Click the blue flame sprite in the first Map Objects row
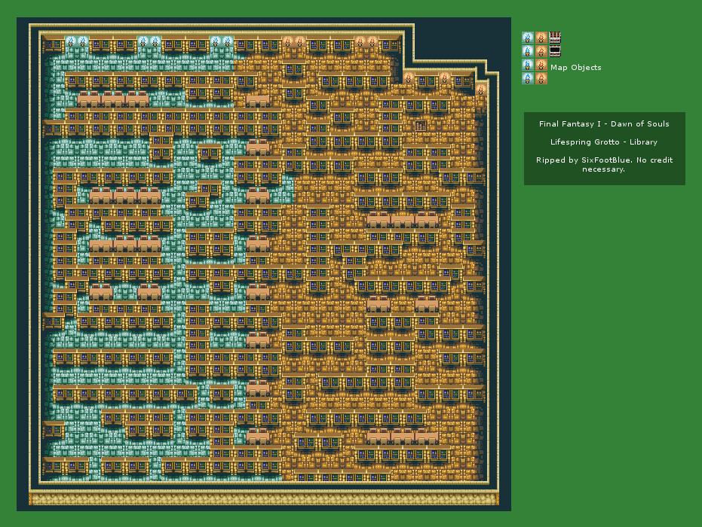Screen dimensions: 702x527 click(528, 38)
